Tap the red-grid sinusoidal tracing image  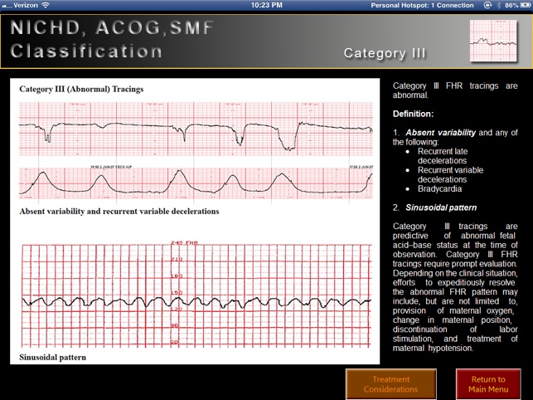pyautogui.click(x=195, y=295)
